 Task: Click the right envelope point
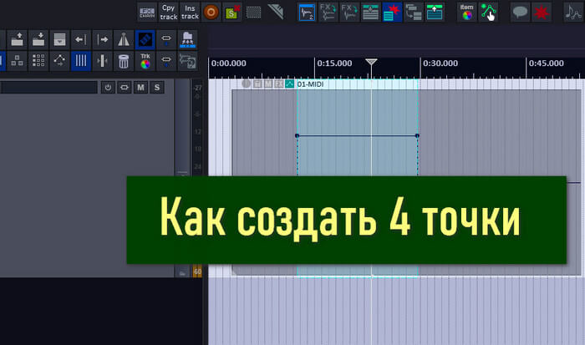[417, 136]
